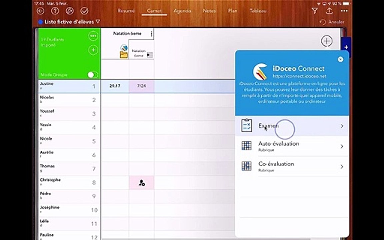384x240 pixels.
Task: Tap the 19 Étudiants label
Action: (52, 39)
